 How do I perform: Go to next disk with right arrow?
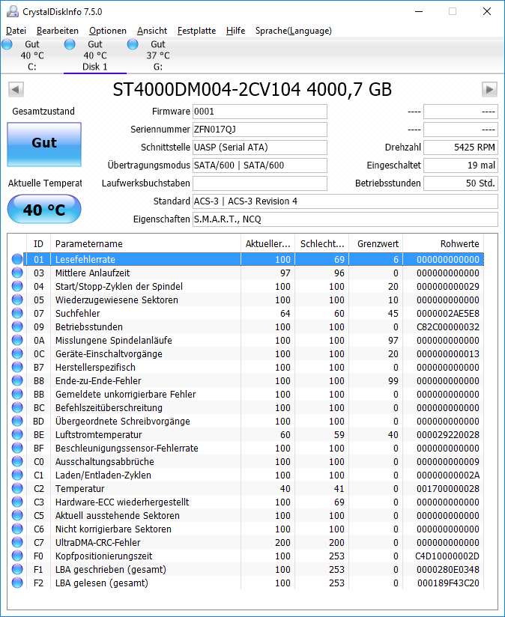[489, 89]
